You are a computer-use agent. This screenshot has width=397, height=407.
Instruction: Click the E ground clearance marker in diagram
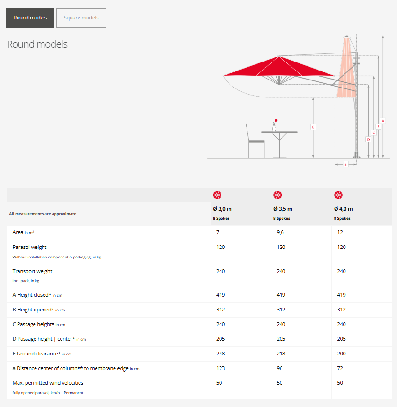[313, 127]
